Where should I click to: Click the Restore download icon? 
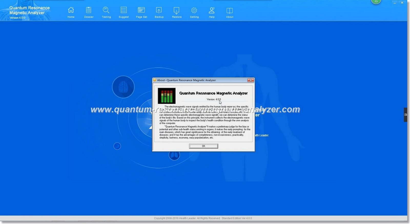click(x=177, y=12)
